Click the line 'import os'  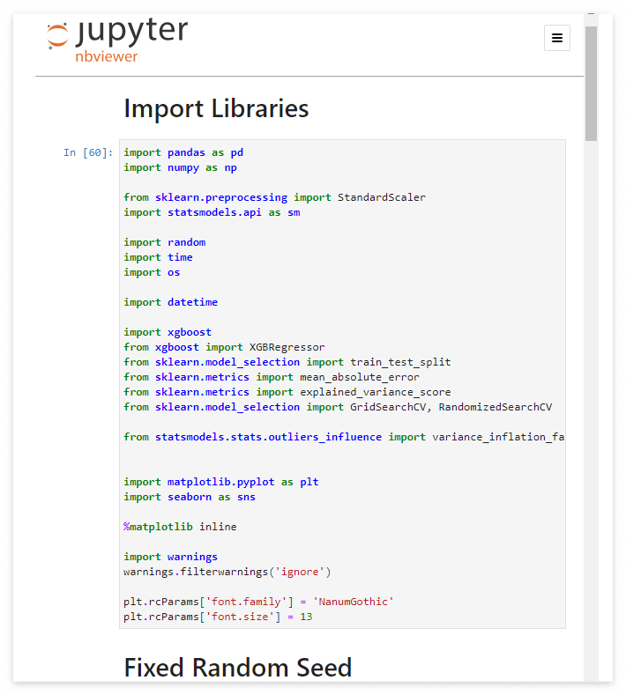[x=152, y=272]
